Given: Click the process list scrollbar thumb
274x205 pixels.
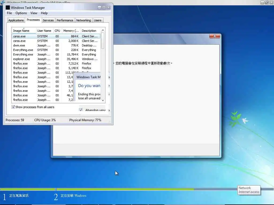Looking at the screenshot, I should (103, 41).
